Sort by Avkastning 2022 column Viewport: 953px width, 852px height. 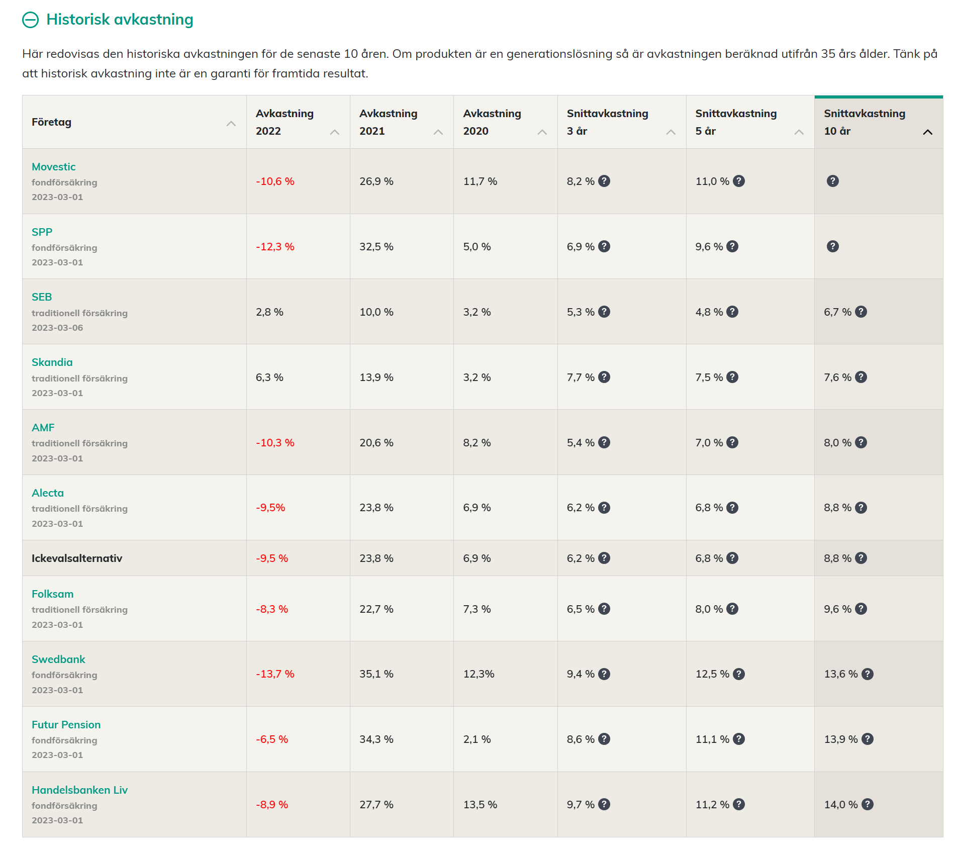point(334,132)
